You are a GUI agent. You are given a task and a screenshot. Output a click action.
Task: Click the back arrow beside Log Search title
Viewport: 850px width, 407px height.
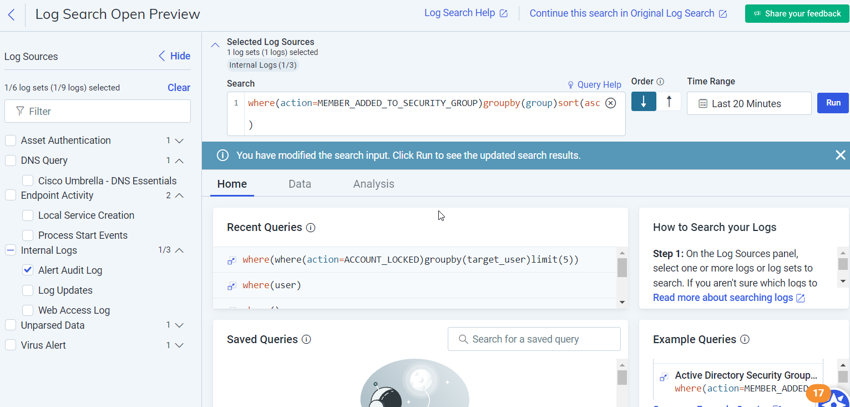click(12, 14)
